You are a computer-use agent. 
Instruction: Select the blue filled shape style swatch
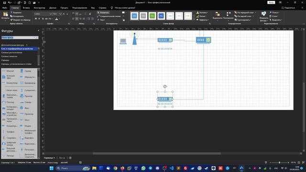tap(134, 16)
